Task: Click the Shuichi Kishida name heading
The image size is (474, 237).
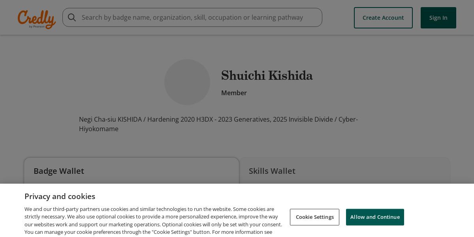Action: tap(267, 75)
